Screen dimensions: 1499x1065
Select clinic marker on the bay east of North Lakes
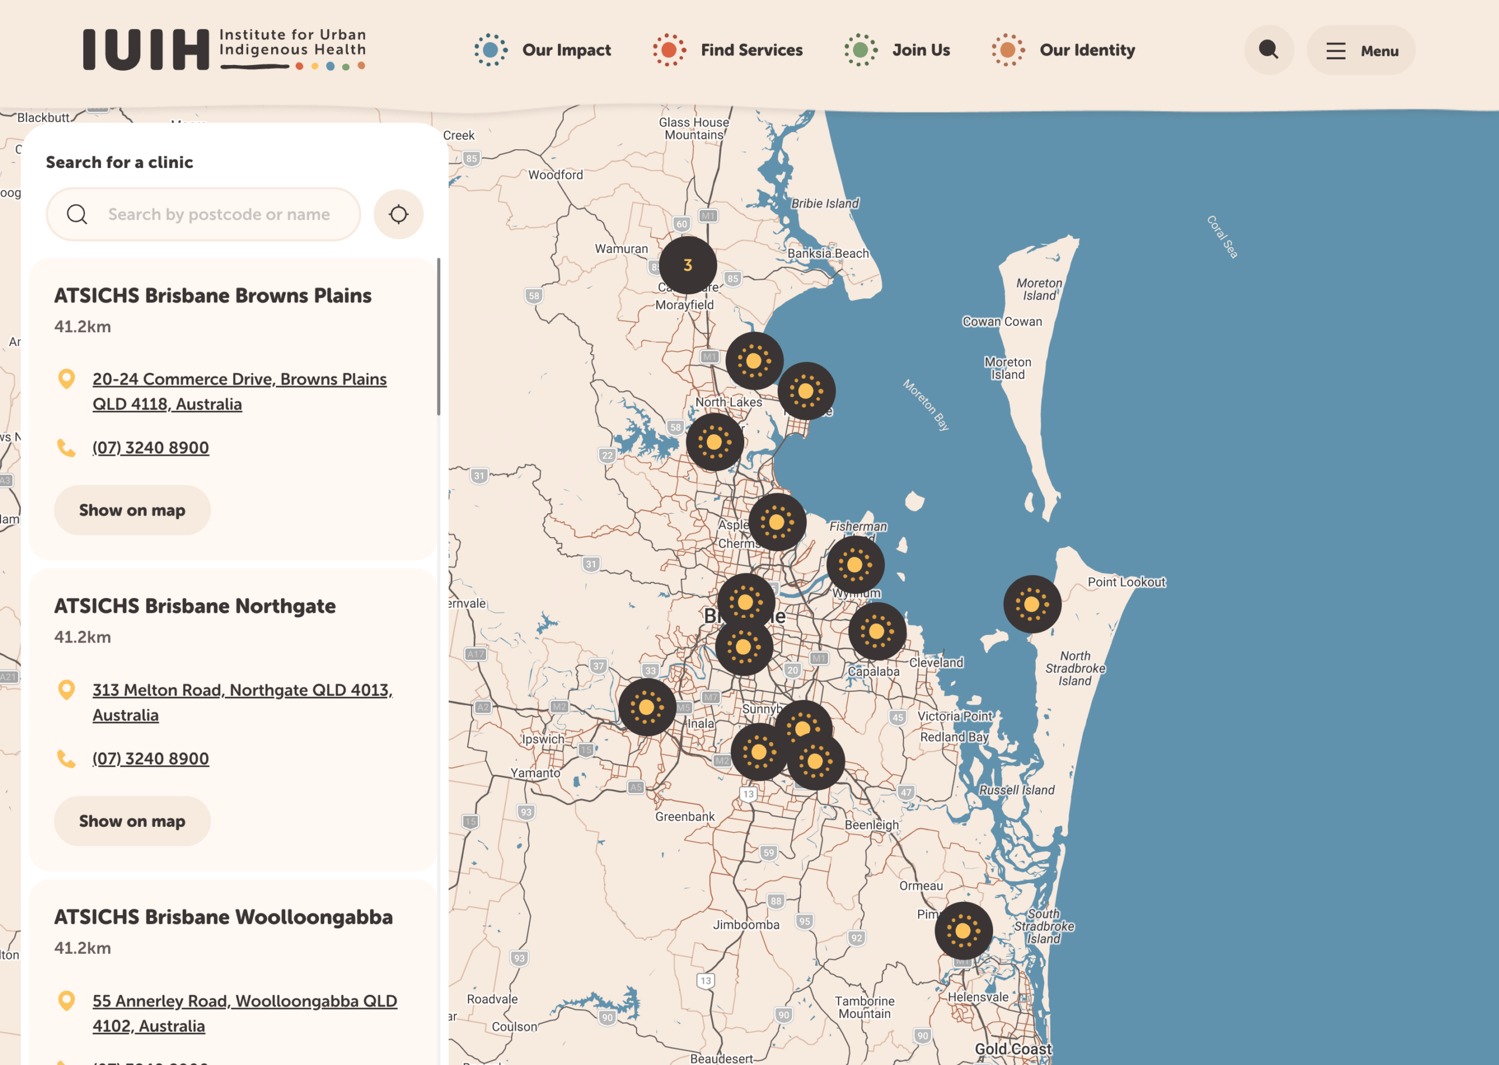[x=806, y=391]
